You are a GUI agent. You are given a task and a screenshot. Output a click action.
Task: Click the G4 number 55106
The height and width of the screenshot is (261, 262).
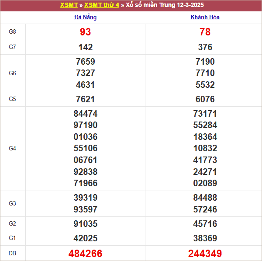86,148
